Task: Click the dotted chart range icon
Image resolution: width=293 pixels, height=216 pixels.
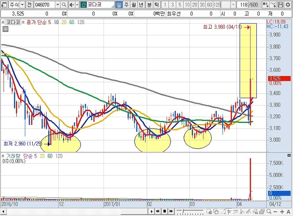Action: (222, 212)
